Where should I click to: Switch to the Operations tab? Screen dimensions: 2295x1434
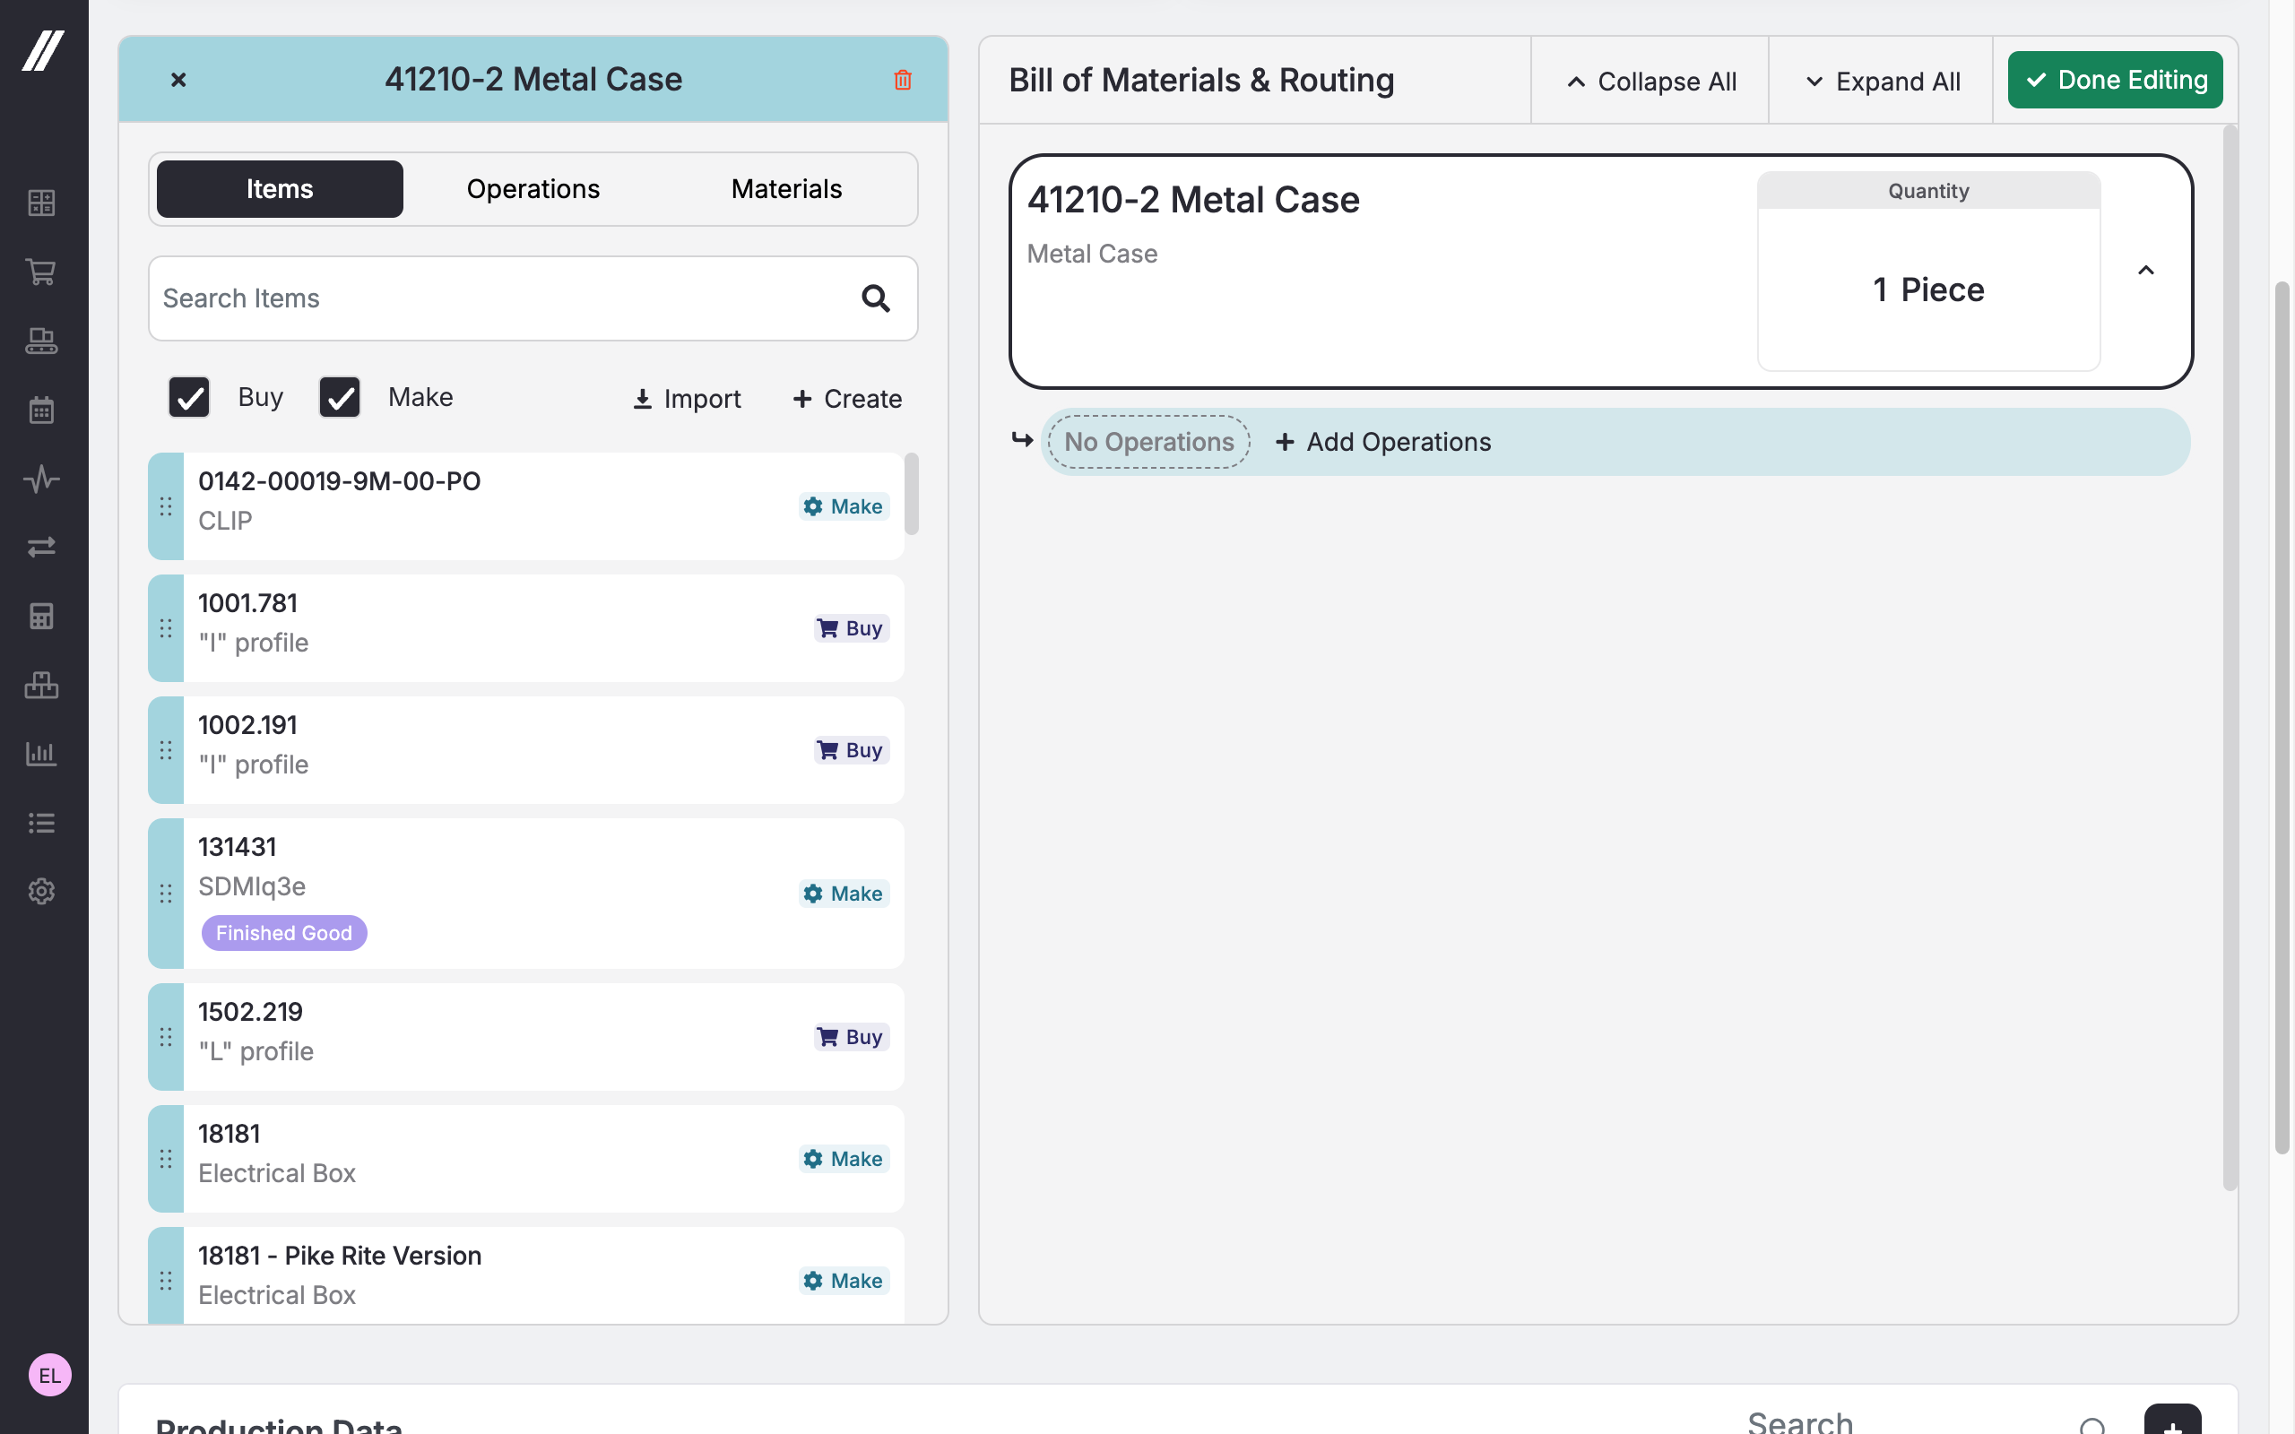pos(533,189)
